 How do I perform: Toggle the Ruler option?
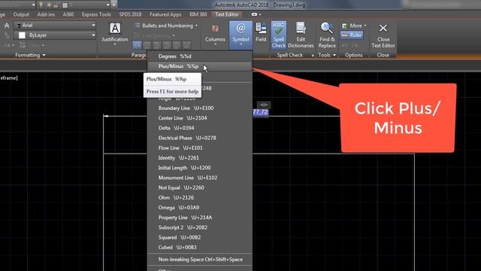tap(352, 35)
